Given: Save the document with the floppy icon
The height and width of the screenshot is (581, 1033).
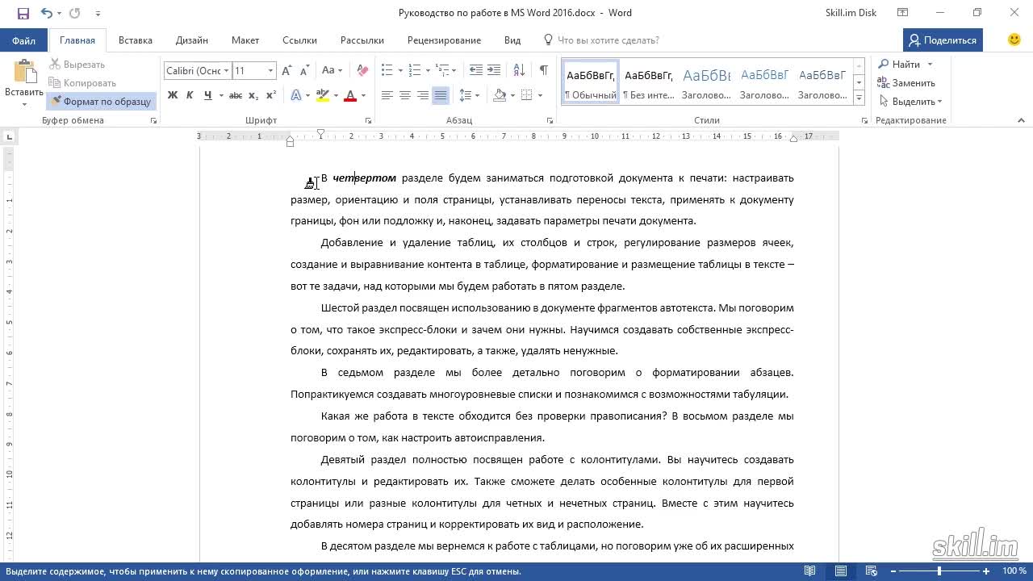Looking at the screenshot, I should pos(23,13).
